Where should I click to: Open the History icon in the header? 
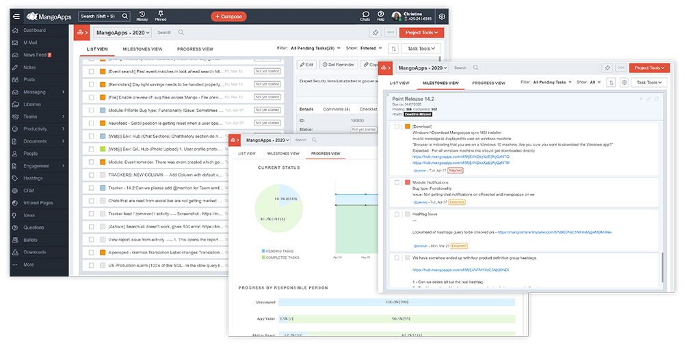click(x=142, y=16)
